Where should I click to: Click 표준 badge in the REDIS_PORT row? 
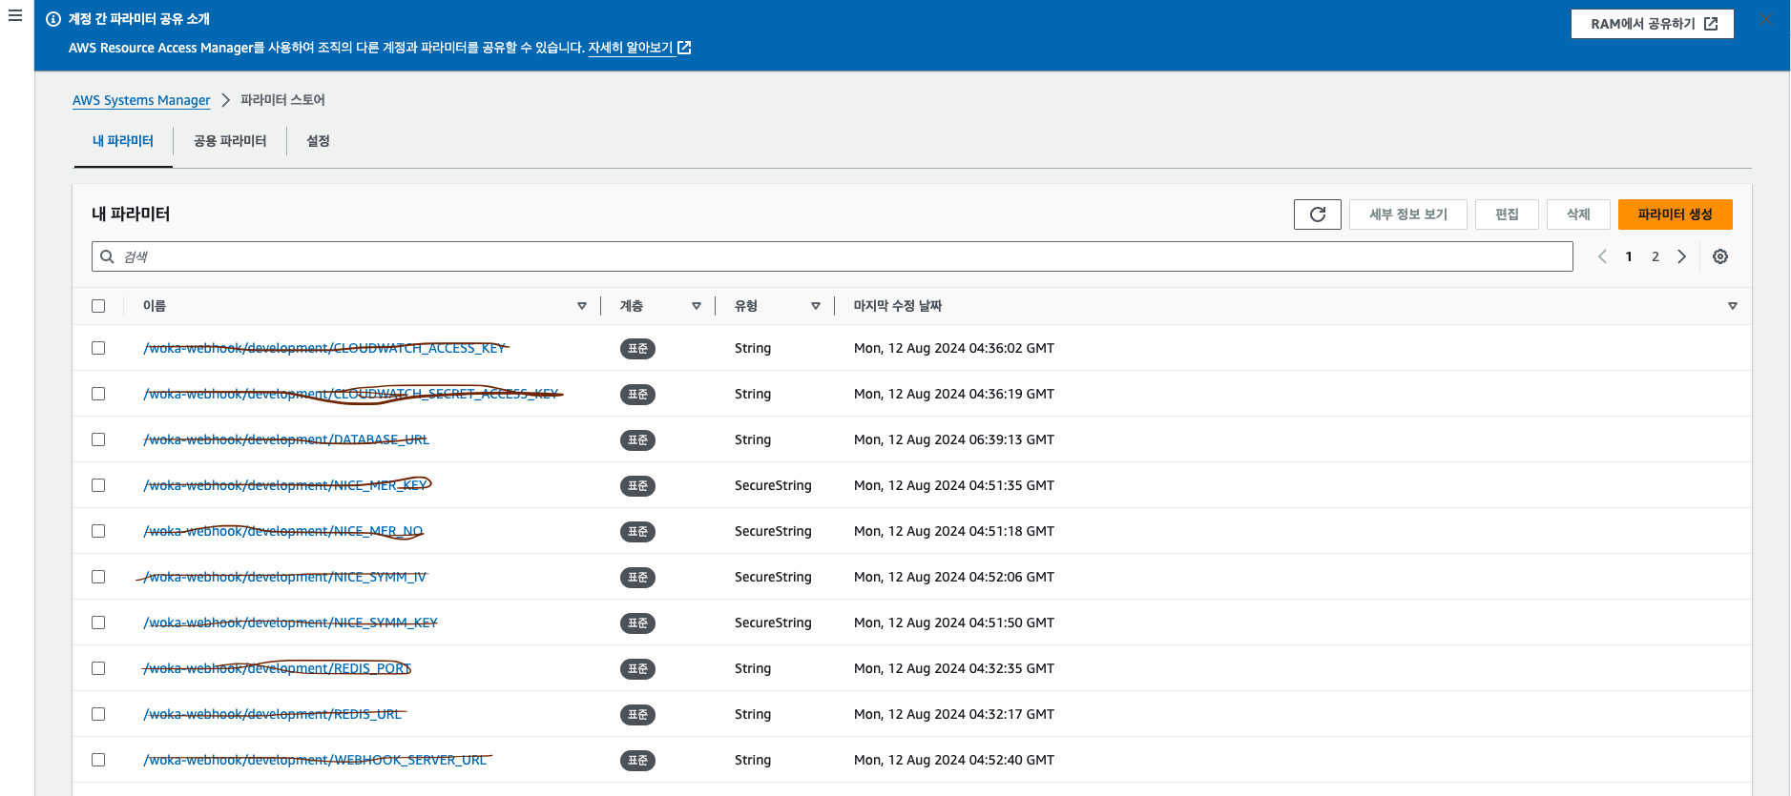pos(637,669)
